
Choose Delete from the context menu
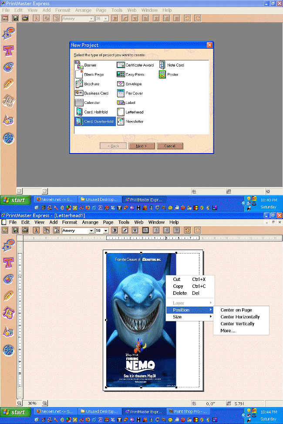click(x=190, y=293)
